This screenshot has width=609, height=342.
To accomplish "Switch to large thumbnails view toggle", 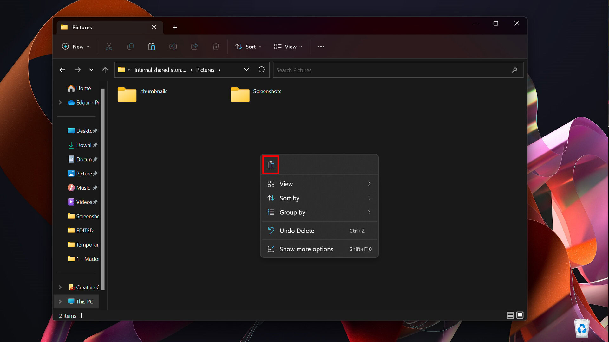I will (520, 315).
